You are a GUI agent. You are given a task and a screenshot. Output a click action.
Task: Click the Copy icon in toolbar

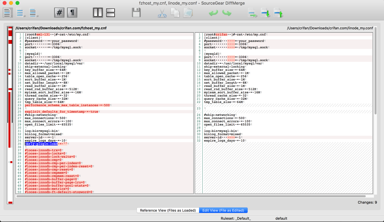175,13
